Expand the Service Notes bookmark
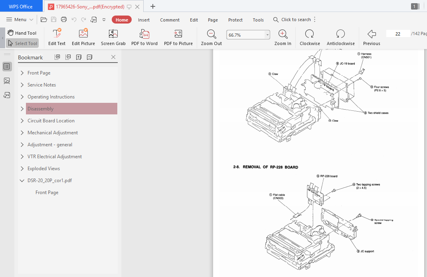This screenshot has width=427, height=277. (x=22, y=85)
